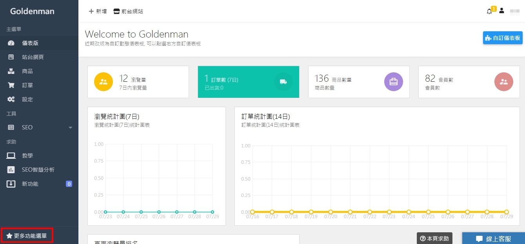Click the 07/22 point on order chart
525x244 pixels.
point(370,212)
